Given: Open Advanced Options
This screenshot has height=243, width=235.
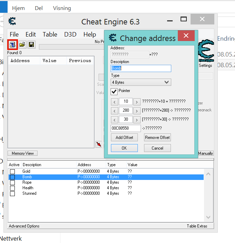Looking at the screenshot, I should coord(24,226).
